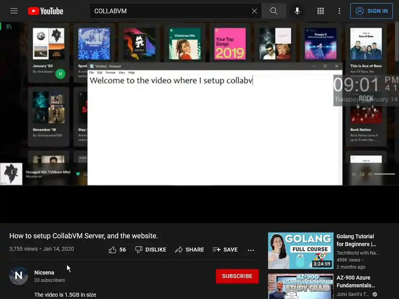Open more actions ellipsis beside SAVE
Screen dimensions: 399x299
(251, 250)
